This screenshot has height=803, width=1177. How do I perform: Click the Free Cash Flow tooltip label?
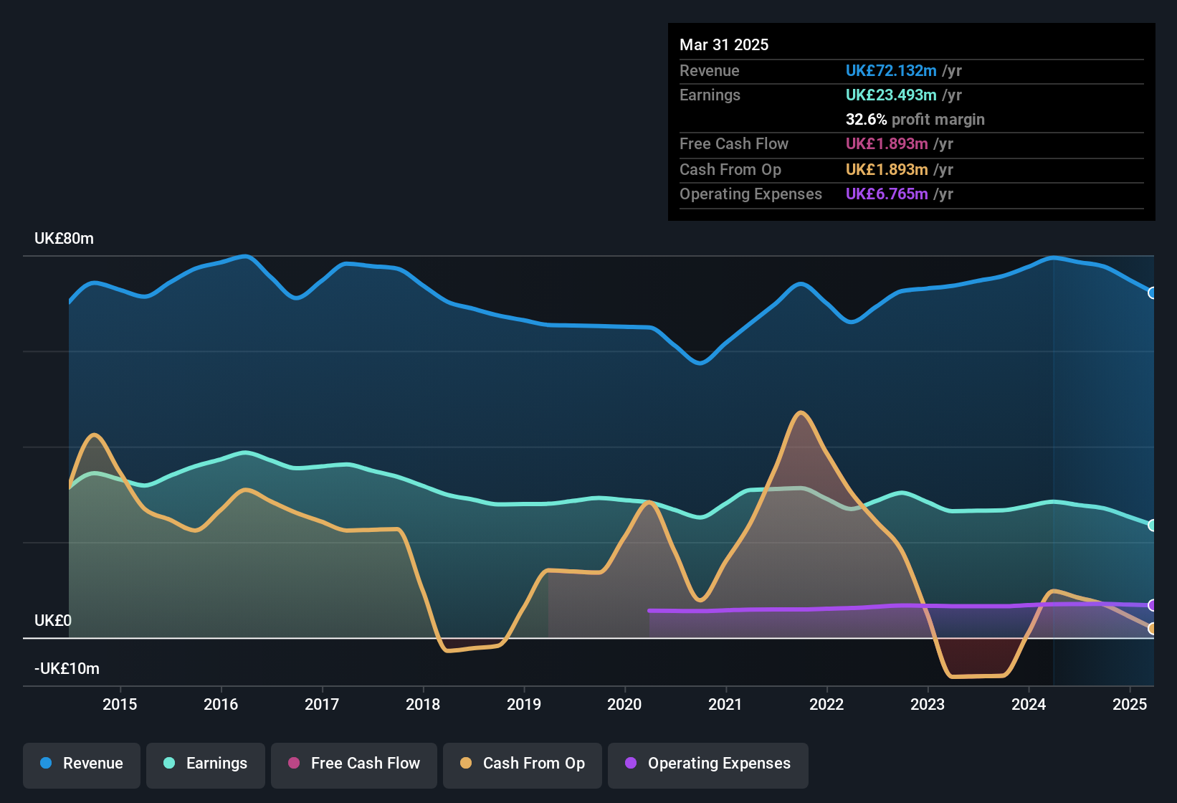pyautogui.click(x=734, y=143)
